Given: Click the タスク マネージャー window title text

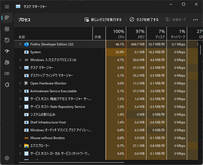Looking at the screenshot, I should click(35, 7).
